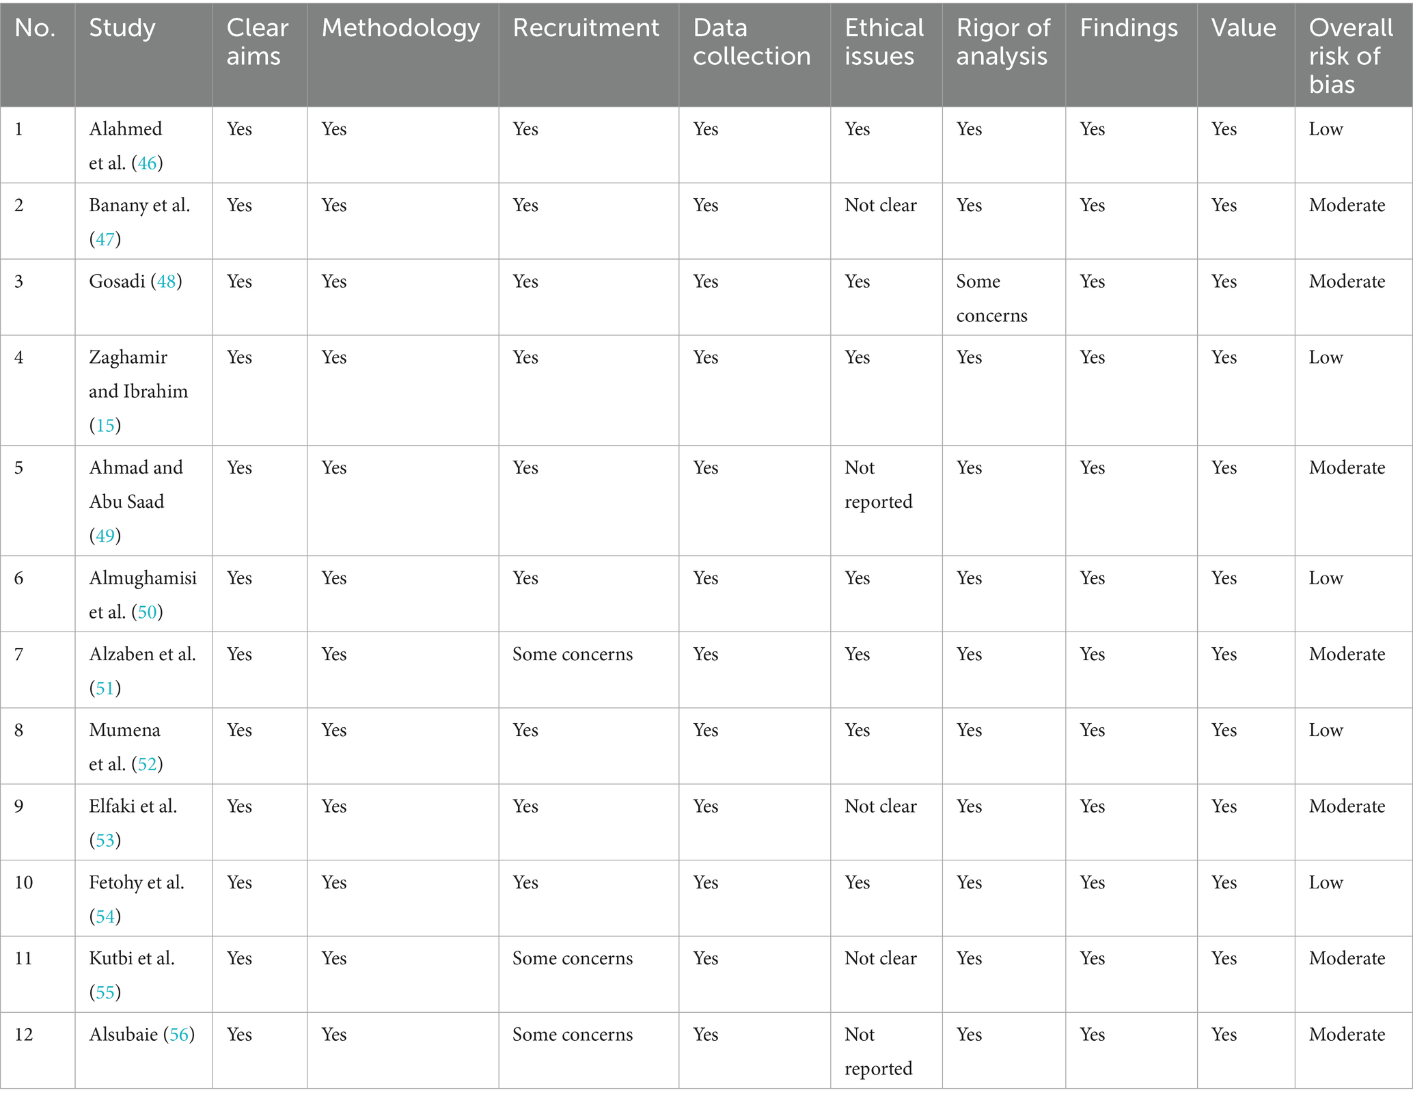Open Almughamisi et al. citation 50
1413x1101 pixels.
(x=147, y=612)
